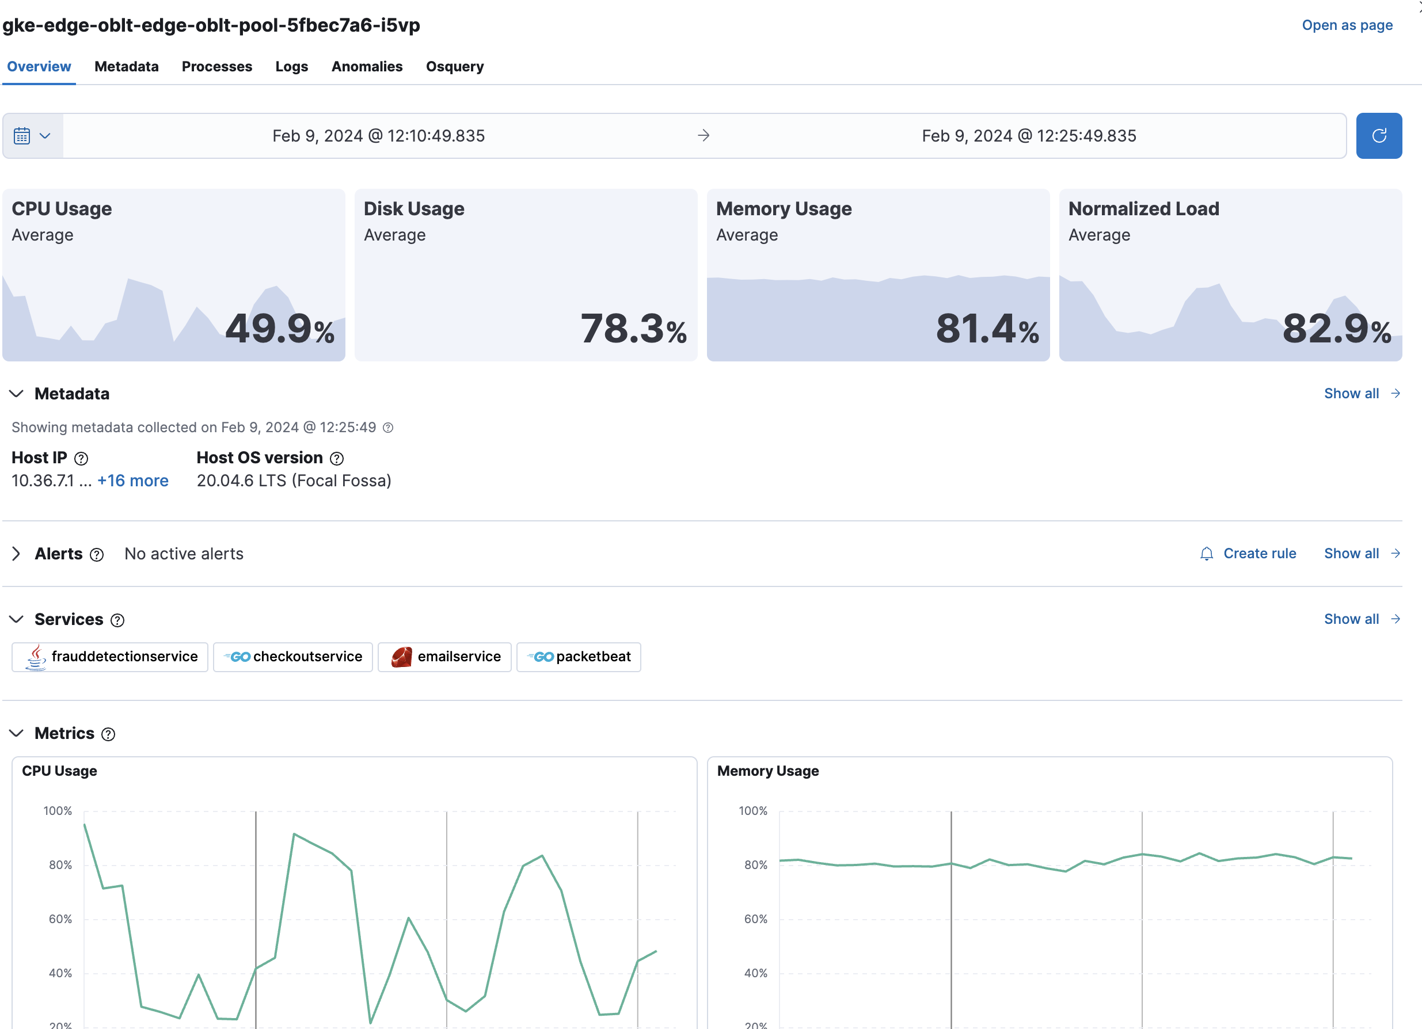Viewport: 1422px width, 1029px height.
Task: Open checkoutservice service badge
Action: pyautogui.click(x=293, y=657)
